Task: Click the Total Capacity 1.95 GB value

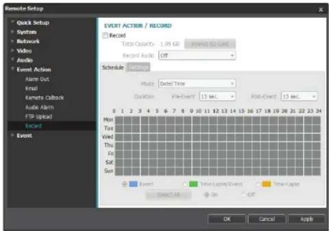Action: 170,44
